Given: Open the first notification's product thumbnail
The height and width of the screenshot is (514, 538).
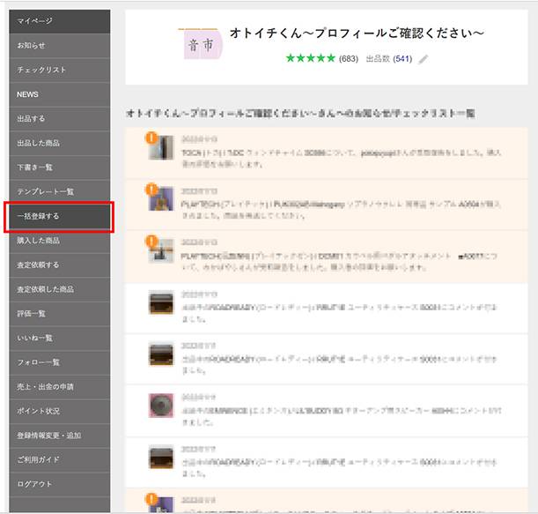Looking at the screenshot, I should coord(161,151).
